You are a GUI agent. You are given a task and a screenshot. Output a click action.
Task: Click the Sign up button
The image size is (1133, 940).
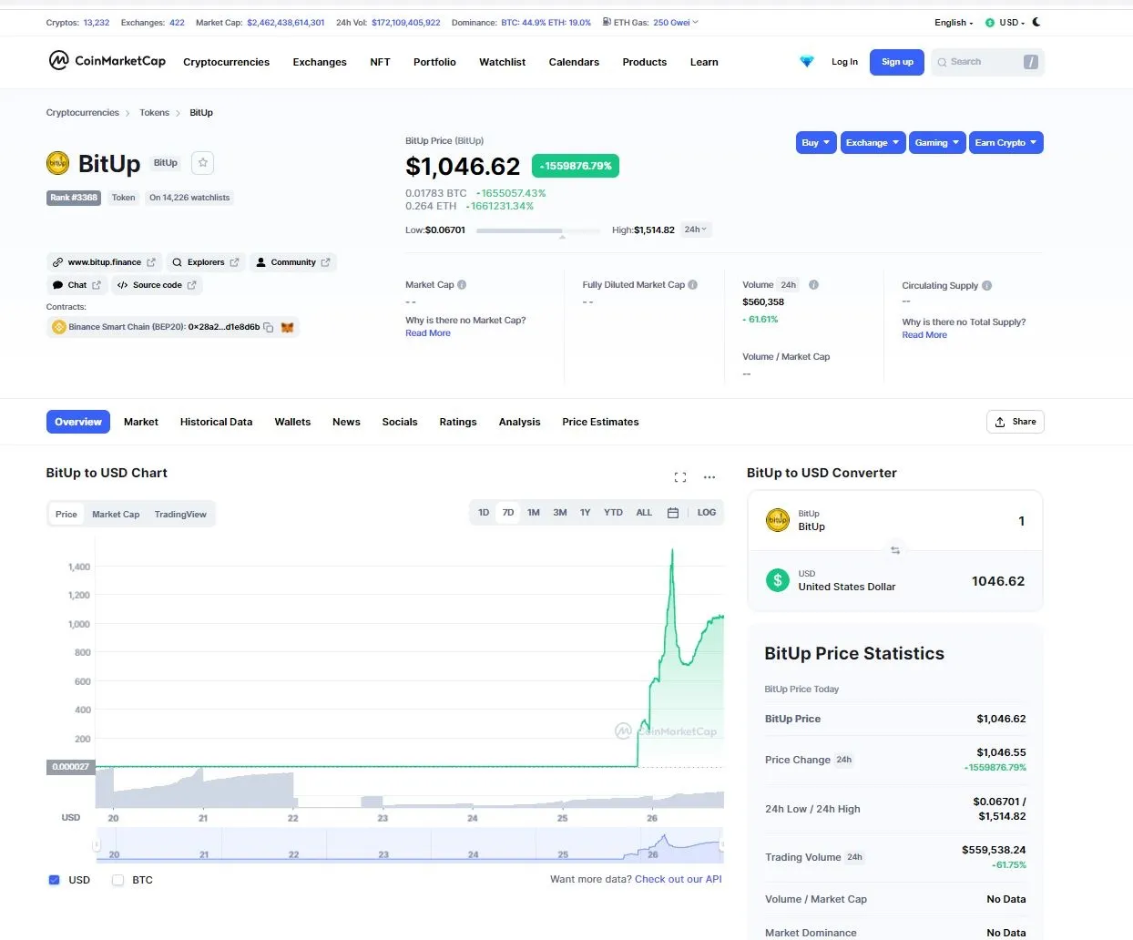click(x=897, y=62)
